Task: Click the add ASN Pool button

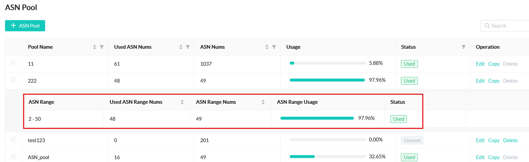Action: pyautogui.click(x=25, y=26)
